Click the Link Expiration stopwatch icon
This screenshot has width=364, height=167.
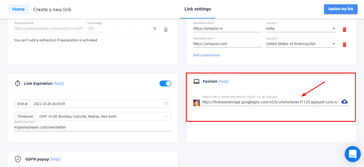tap(18, 83)
